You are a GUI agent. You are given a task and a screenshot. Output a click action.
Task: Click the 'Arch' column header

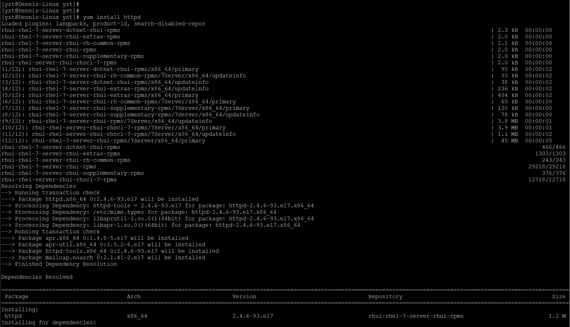click(x=134, y=296)
